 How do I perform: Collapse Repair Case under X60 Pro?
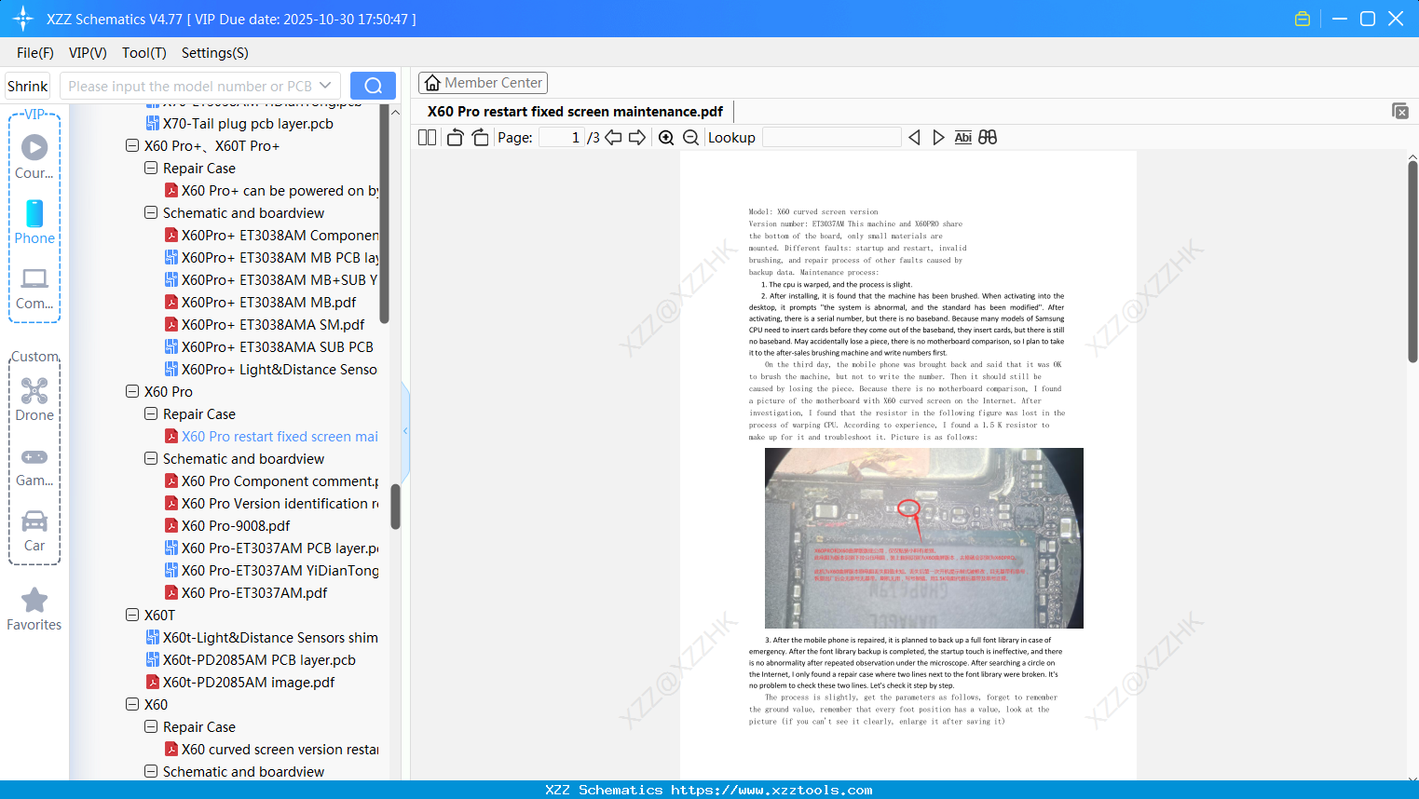pyautogui.click(x=151, y=414)
